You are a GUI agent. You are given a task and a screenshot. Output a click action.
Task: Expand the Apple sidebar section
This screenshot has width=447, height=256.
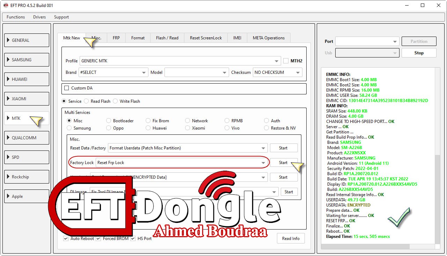[27, 196]
